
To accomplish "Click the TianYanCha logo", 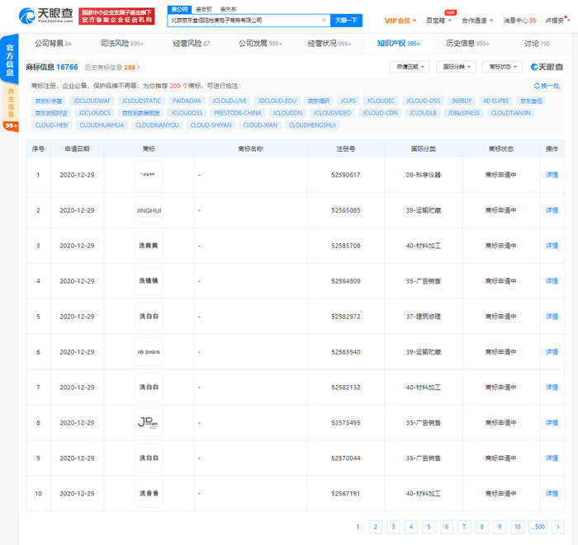I will pos(45,16).
